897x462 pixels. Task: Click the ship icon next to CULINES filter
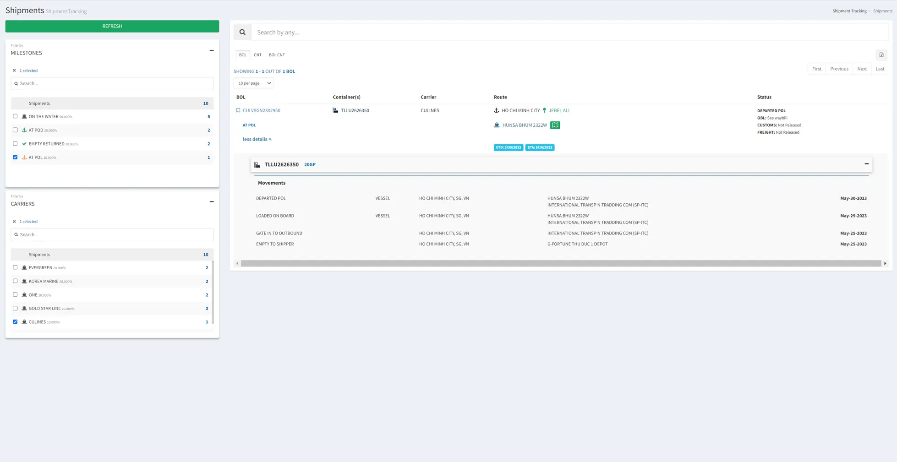[x=24, y=322]
